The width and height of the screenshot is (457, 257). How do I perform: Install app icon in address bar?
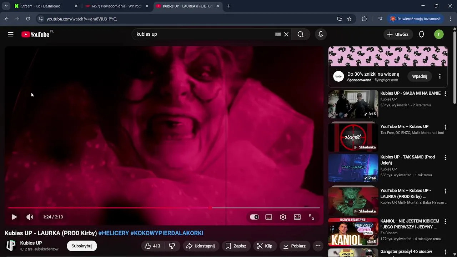[x=340, y=19]
